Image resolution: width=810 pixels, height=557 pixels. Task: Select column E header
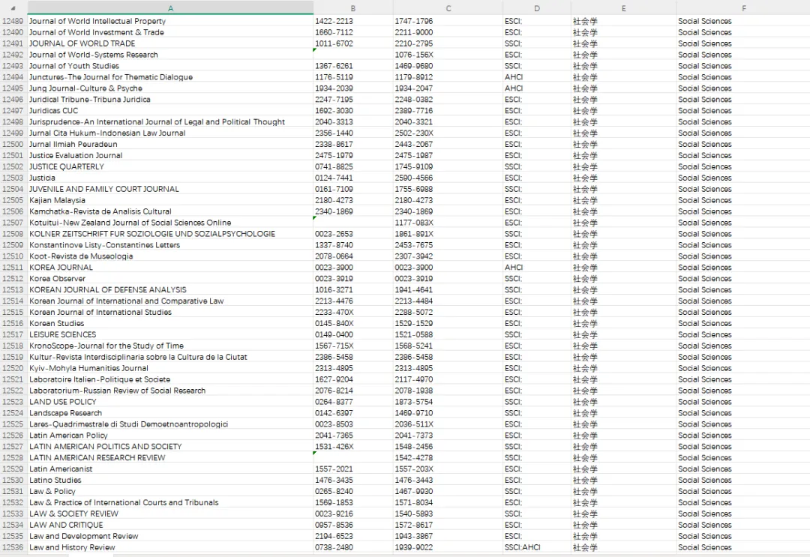[623, 8]
